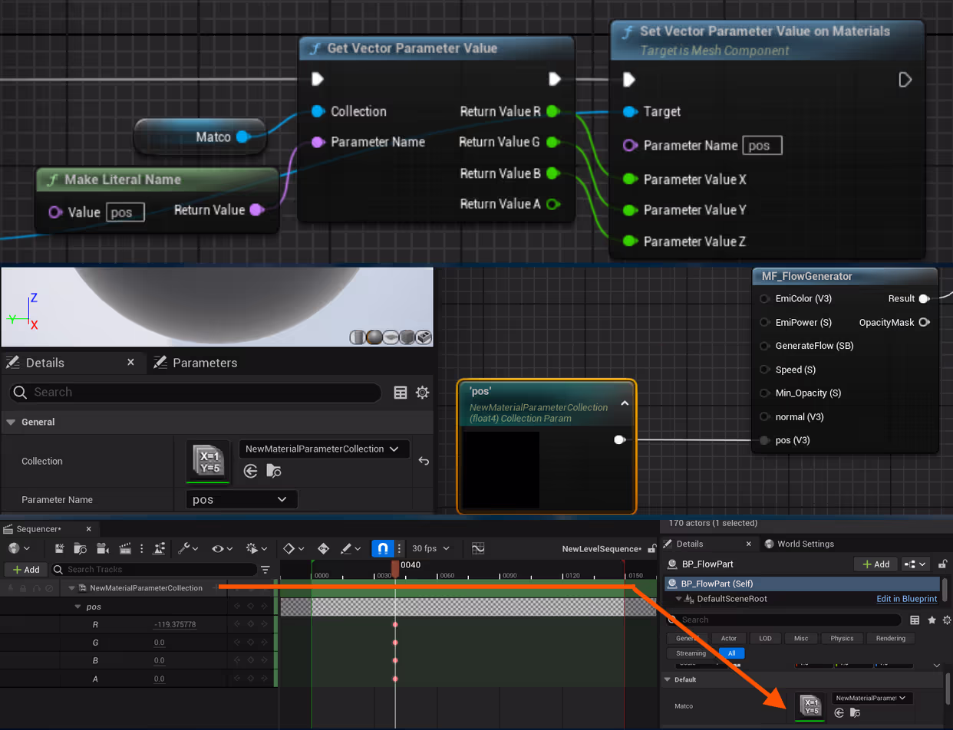Click the Sequencer save sequence icon
This screenshot has height=730, width=953.
60,548
